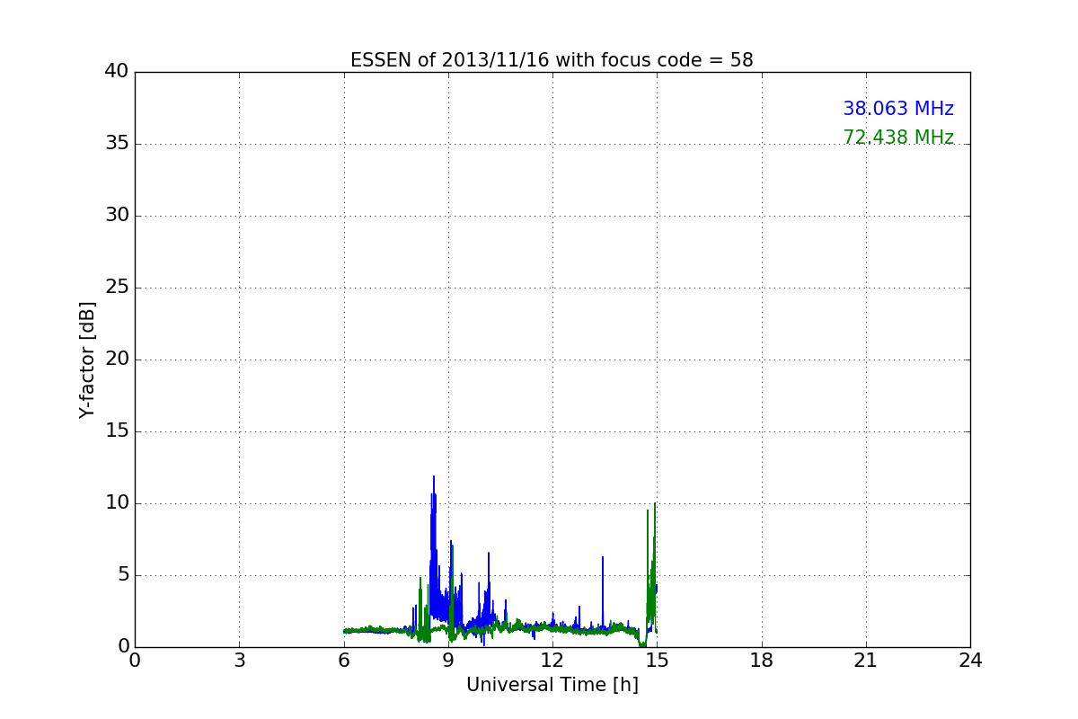Click x-axis tick label 21

coord(866,661)
